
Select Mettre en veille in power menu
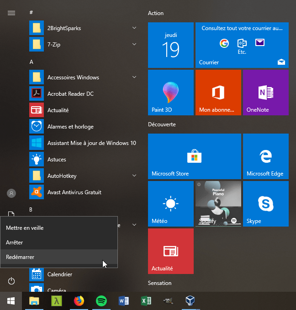point(59,228)
